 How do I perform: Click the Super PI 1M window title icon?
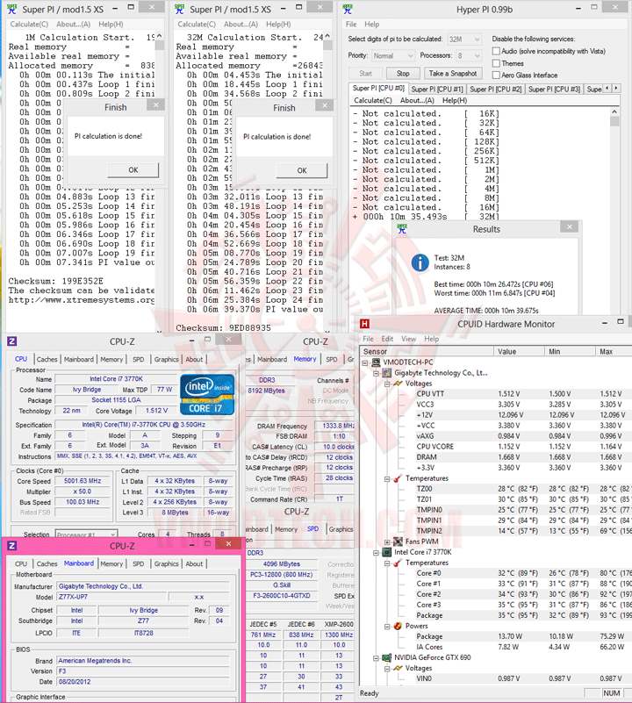[x=12, y=10]
